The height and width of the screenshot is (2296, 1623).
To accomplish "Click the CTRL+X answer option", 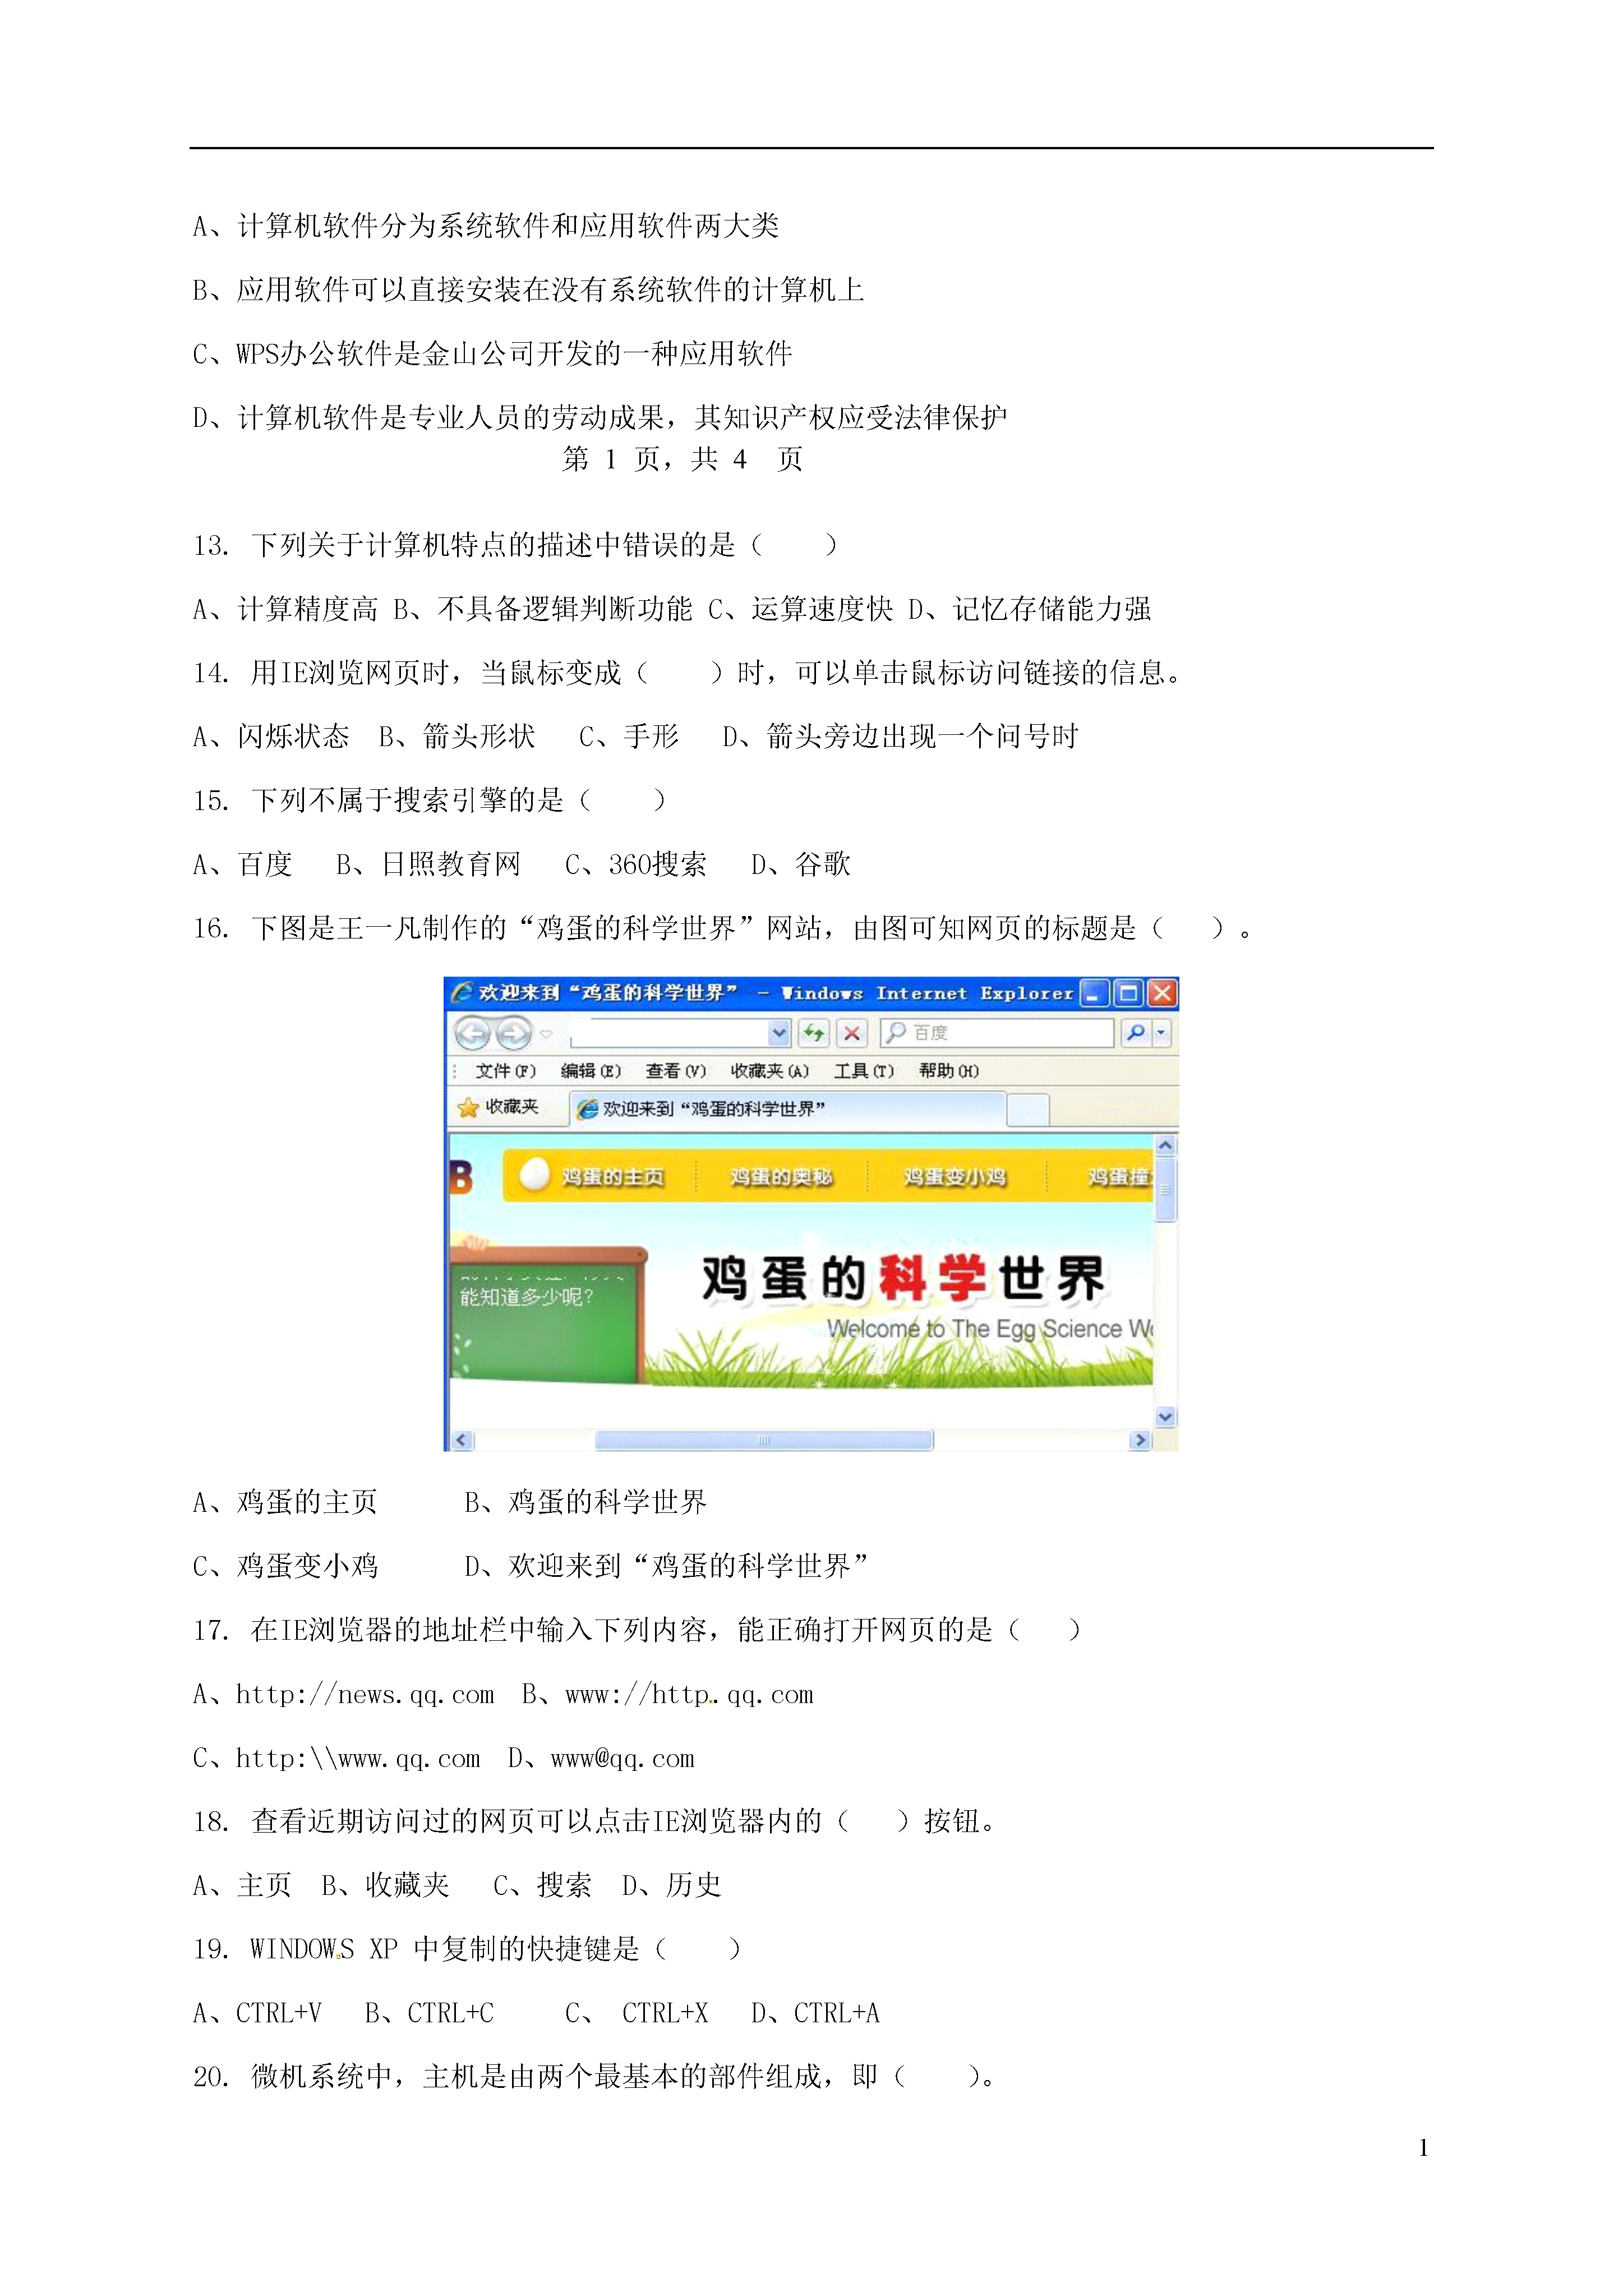I will click(637, 2012).
